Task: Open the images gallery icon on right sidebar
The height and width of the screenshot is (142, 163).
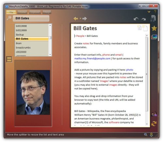Action: (154, 37)
